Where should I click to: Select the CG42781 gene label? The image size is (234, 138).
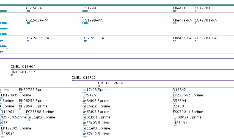click(202, 8)
